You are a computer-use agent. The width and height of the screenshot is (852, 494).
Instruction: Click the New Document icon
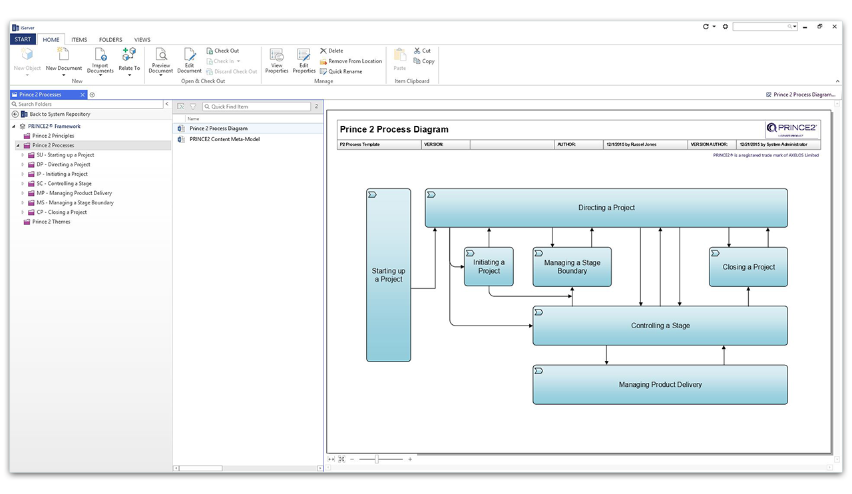tap(63, 55)
